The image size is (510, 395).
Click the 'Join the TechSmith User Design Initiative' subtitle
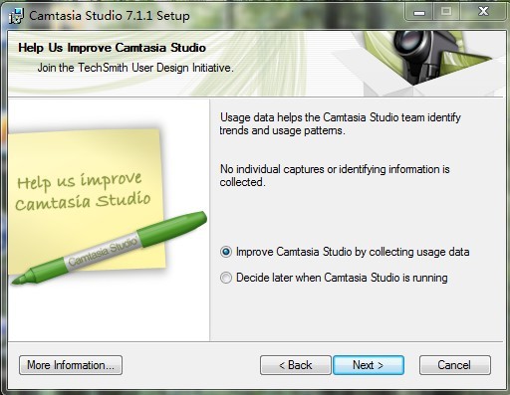click(135, 68)
